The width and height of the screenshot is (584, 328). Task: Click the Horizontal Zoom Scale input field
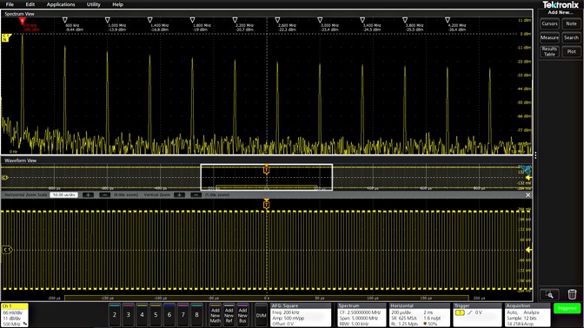pos(63,195)
